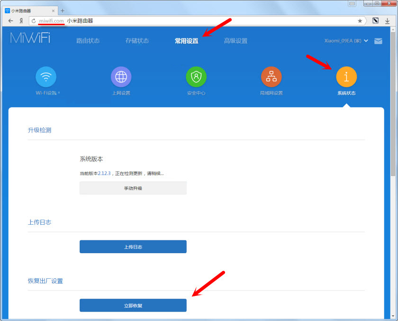Reload the page with refresh icon
The width and height of the screenshot is (398, 321).
[x=34, y=21]
